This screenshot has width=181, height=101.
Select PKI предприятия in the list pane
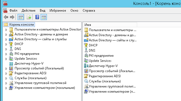click(x=101, y=56)
